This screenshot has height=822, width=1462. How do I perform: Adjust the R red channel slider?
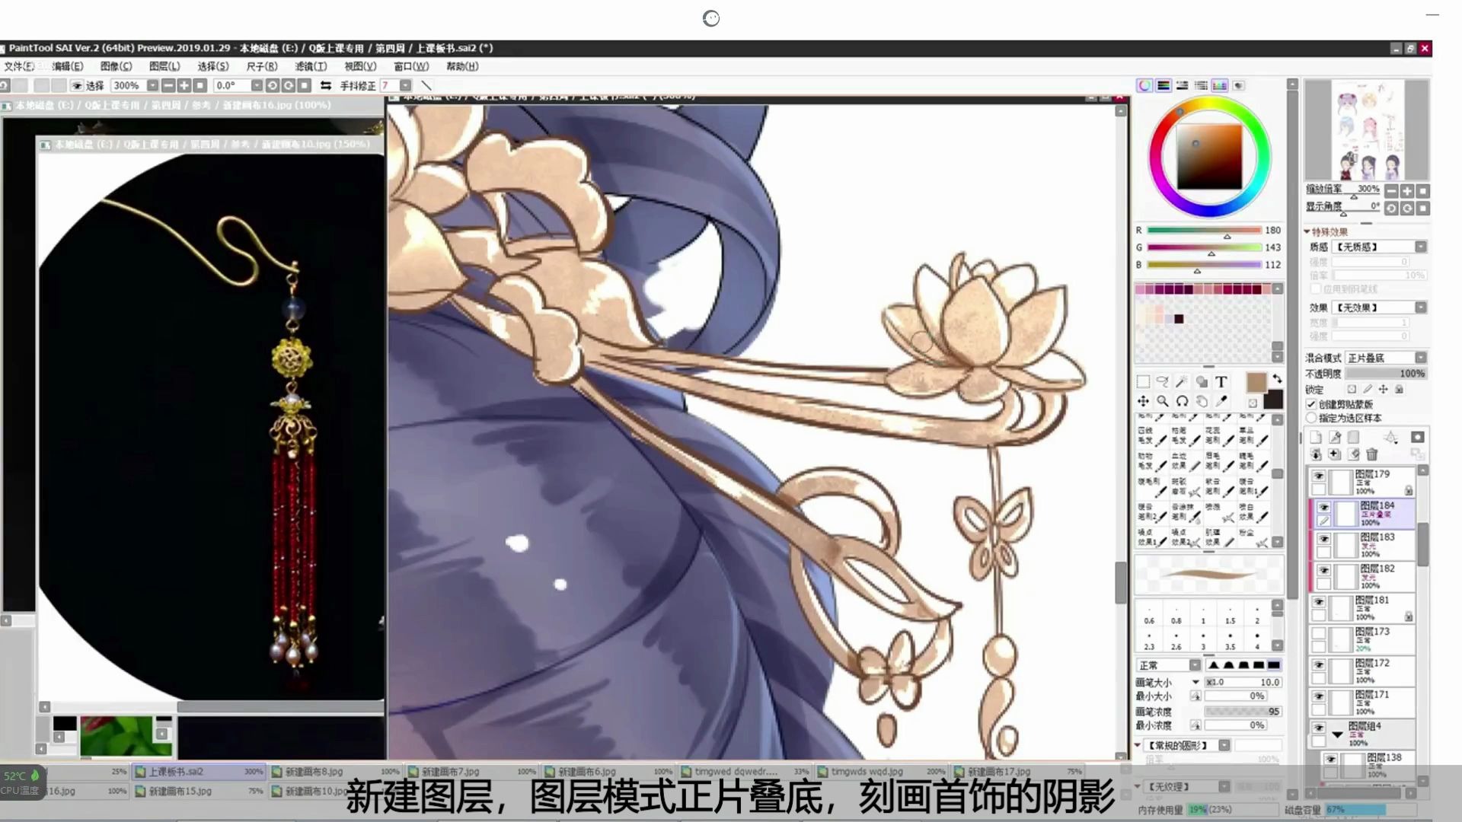1205,231
